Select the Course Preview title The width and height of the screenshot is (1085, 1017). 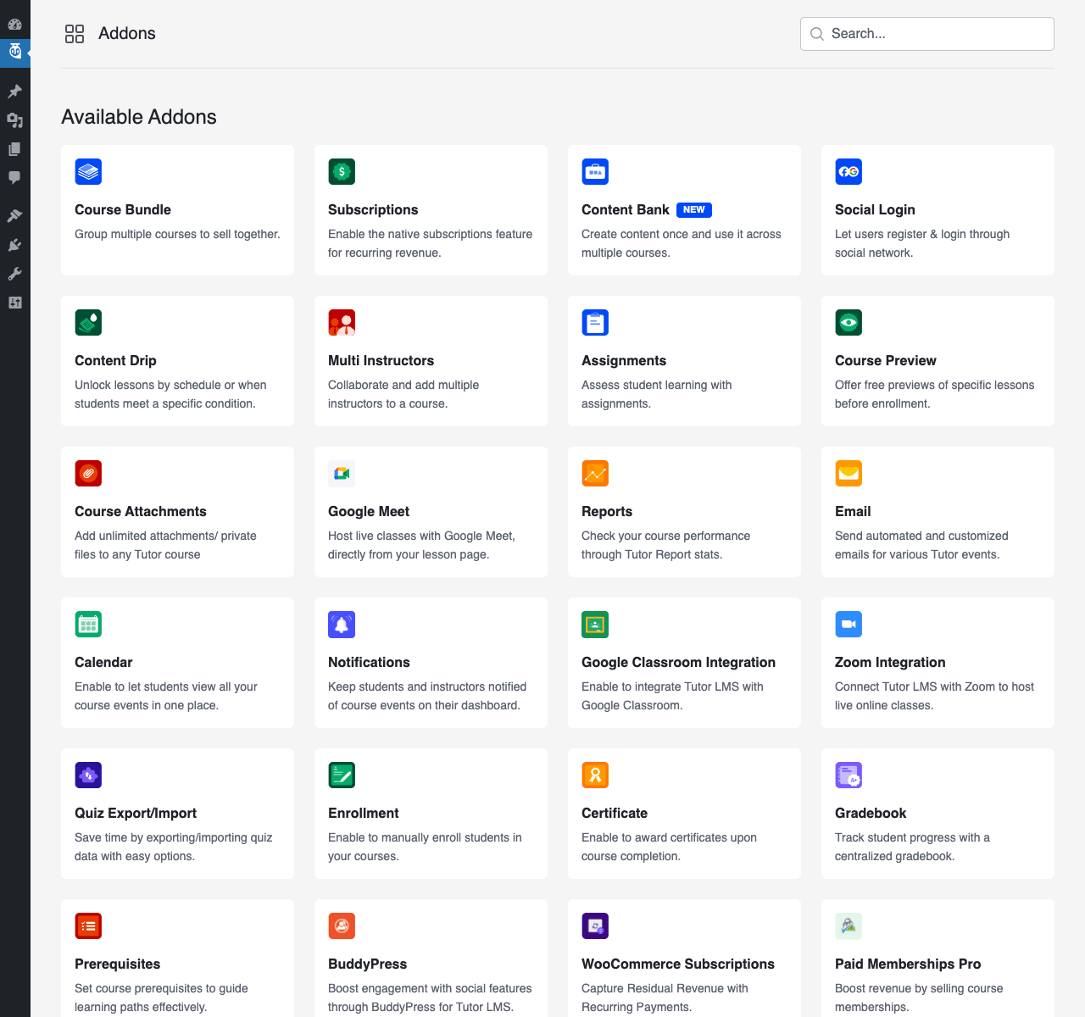(x=886, y=360)
